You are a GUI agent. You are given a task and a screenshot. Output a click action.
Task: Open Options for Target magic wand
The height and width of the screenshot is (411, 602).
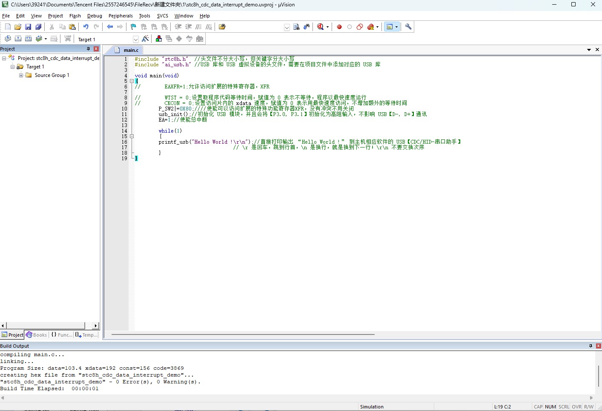[146, 39]
